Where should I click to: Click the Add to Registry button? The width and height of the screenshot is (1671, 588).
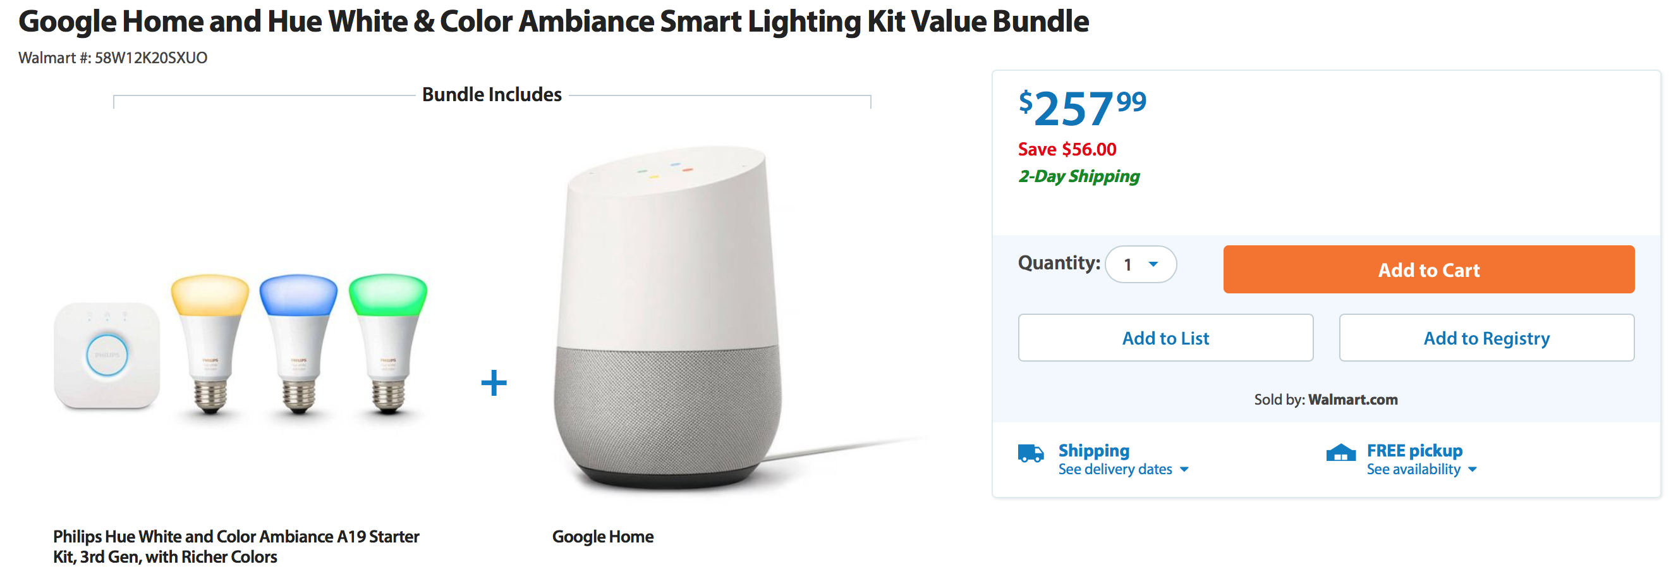click(1487, 338)
